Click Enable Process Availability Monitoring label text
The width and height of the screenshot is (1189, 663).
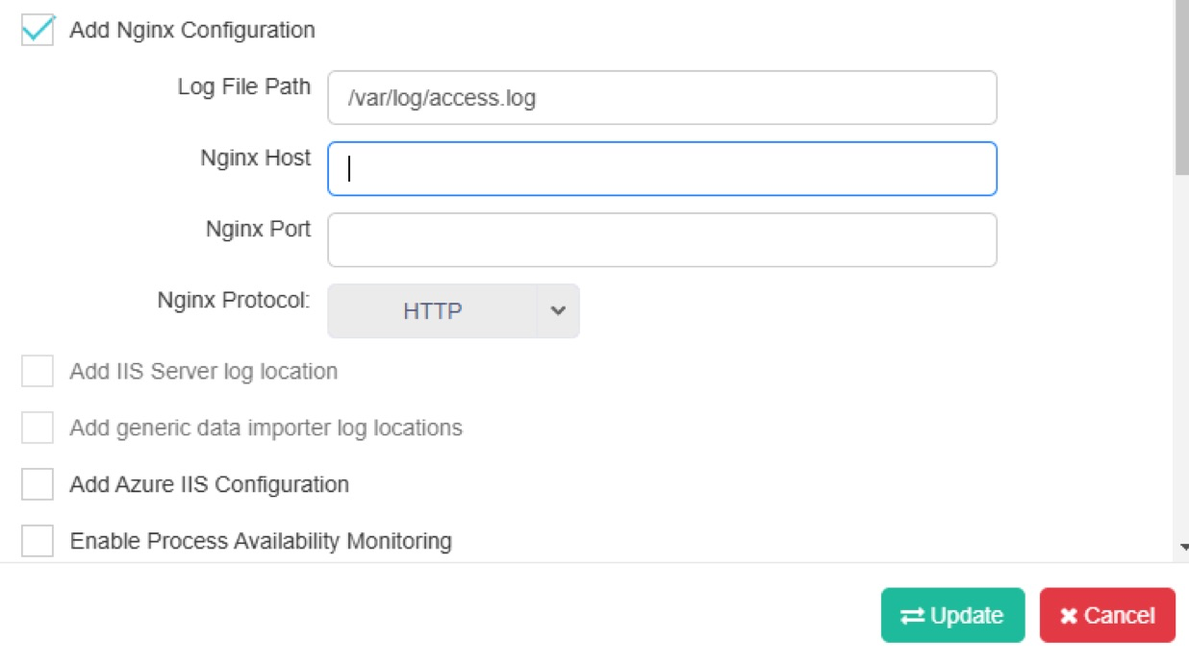(x=261, y=541)
